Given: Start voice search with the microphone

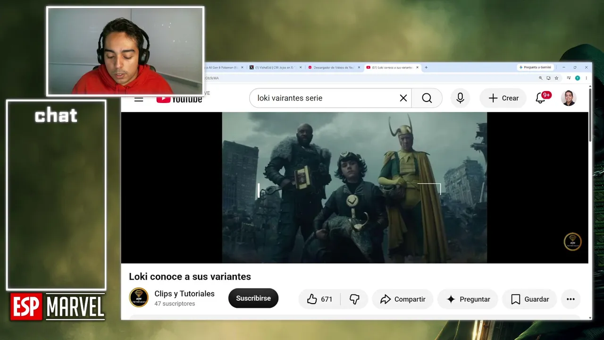Looking at the screenshot, I should (460, 98).
